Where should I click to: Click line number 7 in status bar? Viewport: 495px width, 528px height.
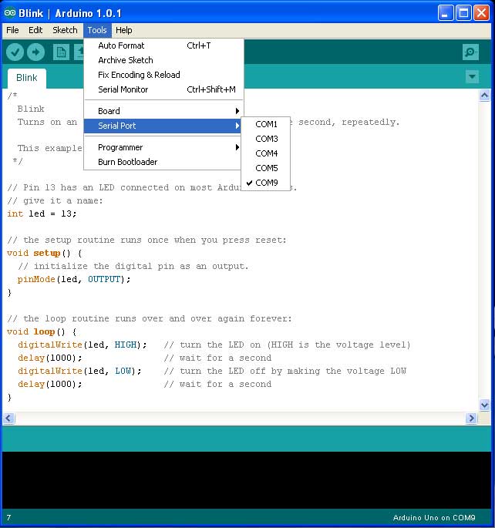[x=8, y=518]
